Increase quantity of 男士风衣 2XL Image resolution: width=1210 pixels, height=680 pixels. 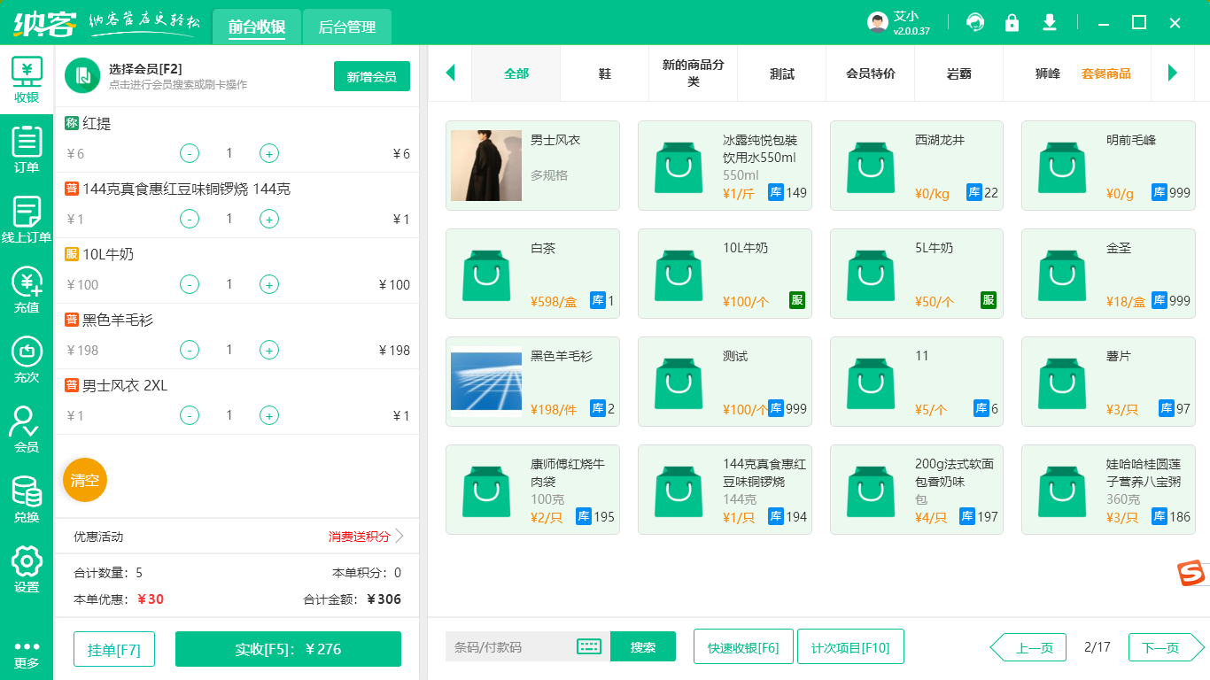[269, 415]
